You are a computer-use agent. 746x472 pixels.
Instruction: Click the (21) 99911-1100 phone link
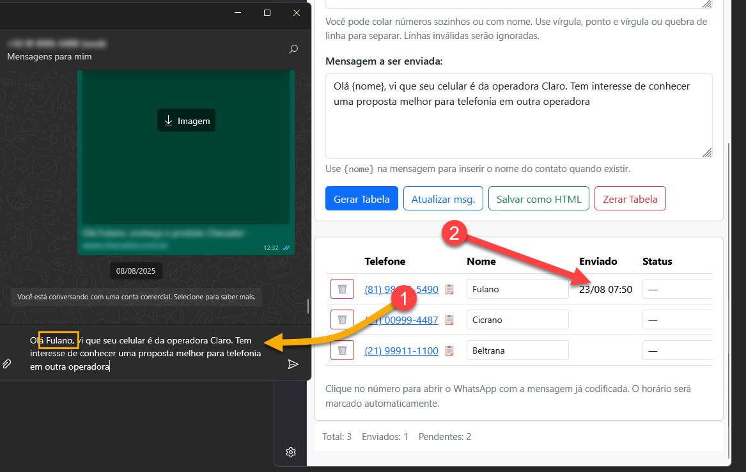(x=403, y=350)
